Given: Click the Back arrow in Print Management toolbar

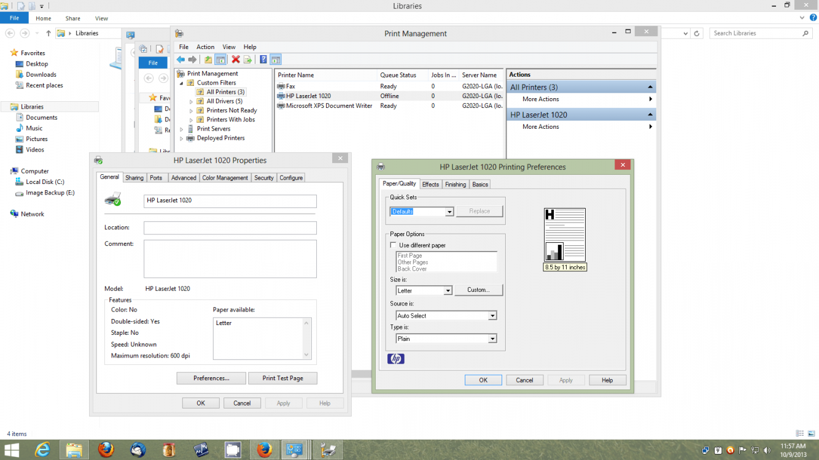Looking at the screenshot, I should coord(180,59).
